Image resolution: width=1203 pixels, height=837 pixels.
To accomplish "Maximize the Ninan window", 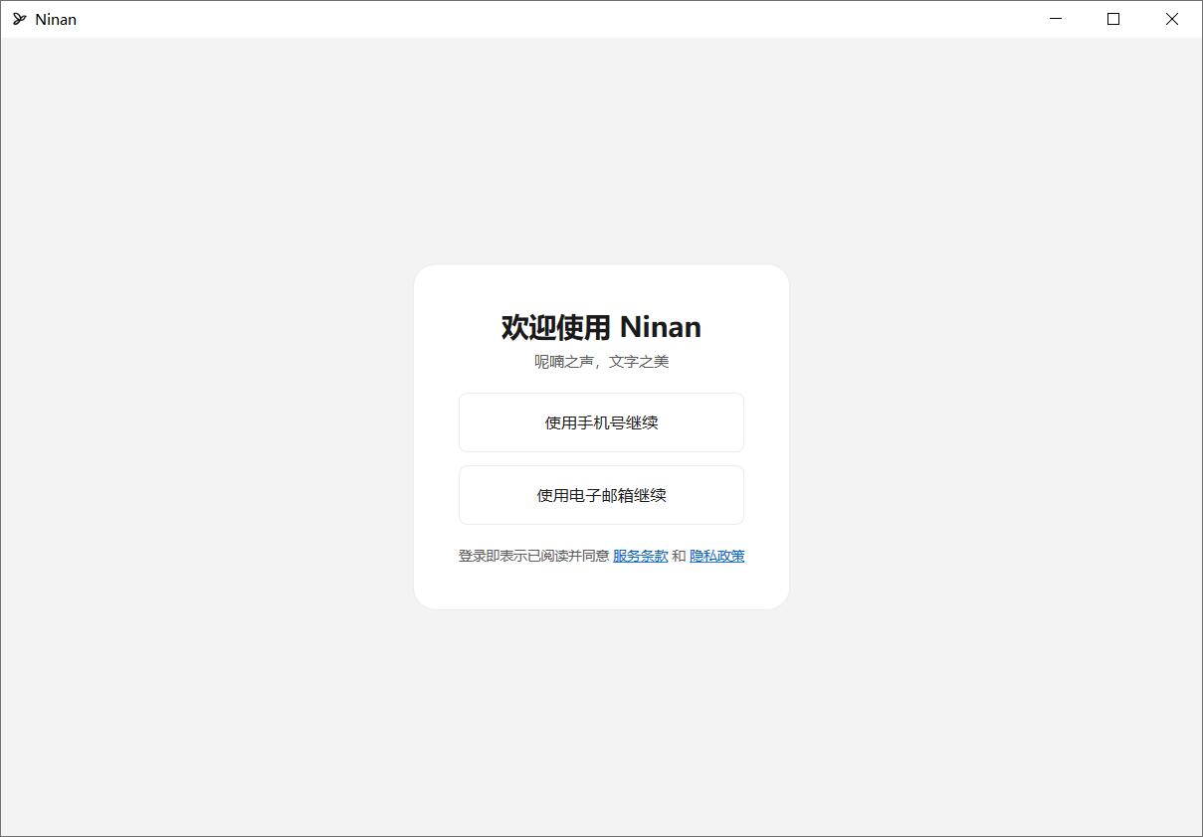I will pyautogui.click(x=1113, y=19).
